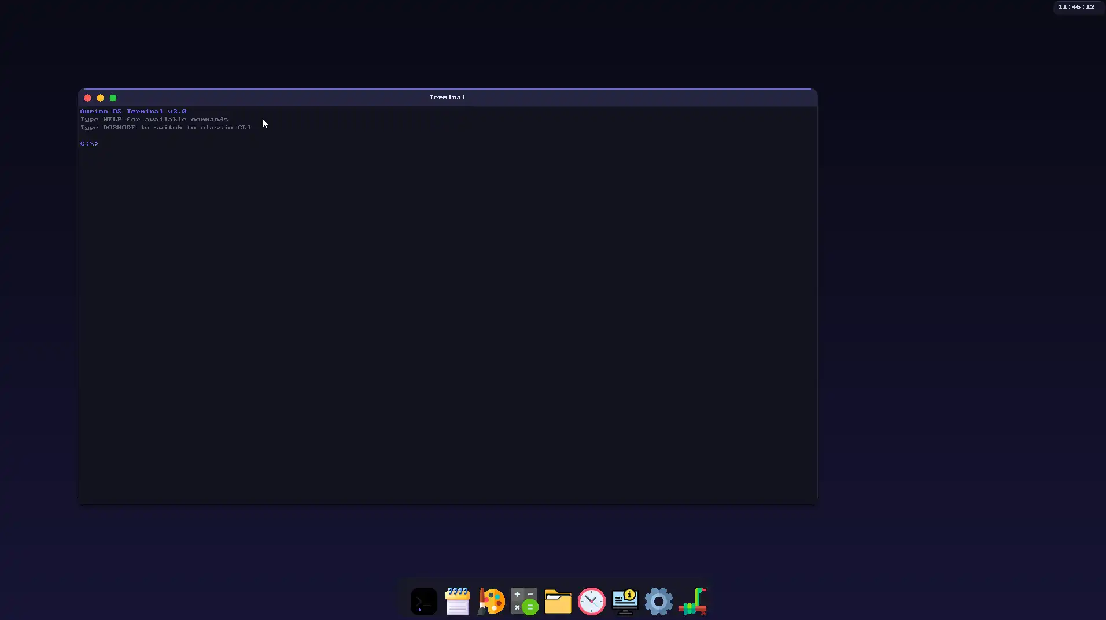Minimize Terminal using the yellow button
1106x620 pixels.
(101, 98)
